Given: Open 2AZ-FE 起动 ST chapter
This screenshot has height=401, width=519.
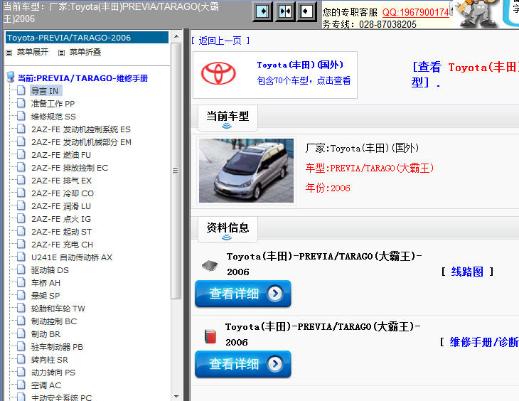Looking at the screenshot, I should point(61,232).
